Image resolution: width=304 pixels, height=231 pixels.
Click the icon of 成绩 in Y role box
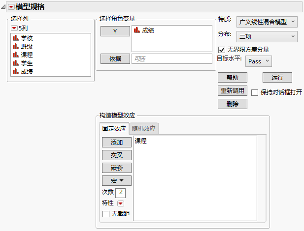137,30
